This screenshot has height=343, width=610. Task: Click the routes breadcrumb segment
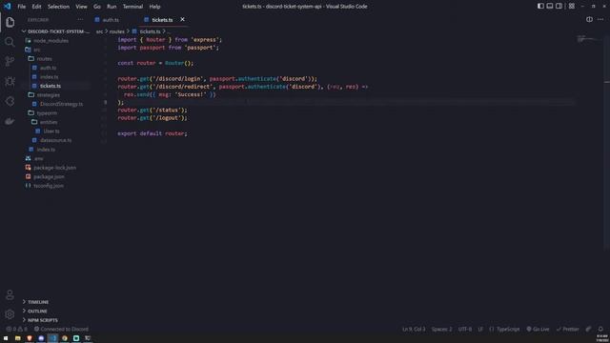[x=116, y=31]
